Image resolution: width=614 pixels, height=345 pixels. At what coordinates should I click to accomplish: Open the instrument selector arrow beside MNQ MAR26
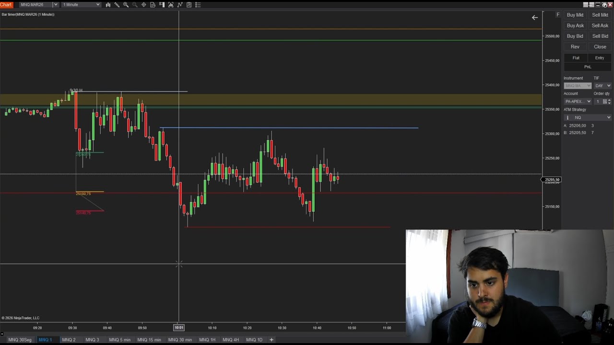pyautogui.click(x=56, y=4)
